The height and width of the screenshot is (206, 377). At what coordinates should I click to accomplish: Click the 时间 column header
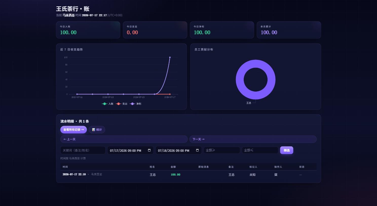(x=65, y=167)
